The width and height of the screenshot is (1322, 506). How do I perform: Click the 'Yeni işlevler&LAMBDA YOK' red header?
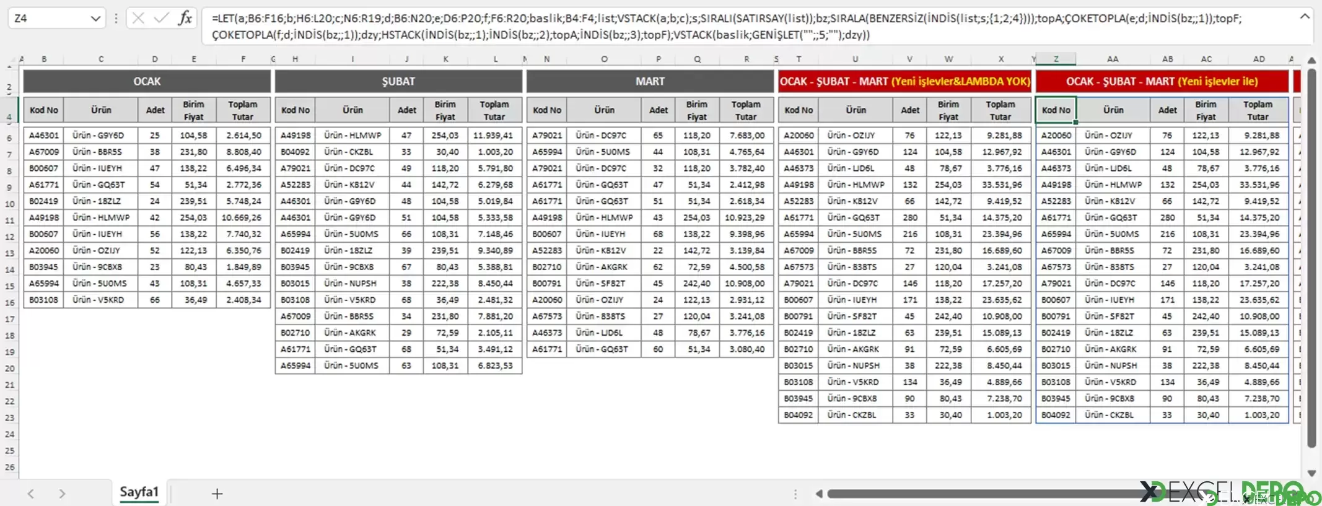pyautogui.click(x=905, y=81)
